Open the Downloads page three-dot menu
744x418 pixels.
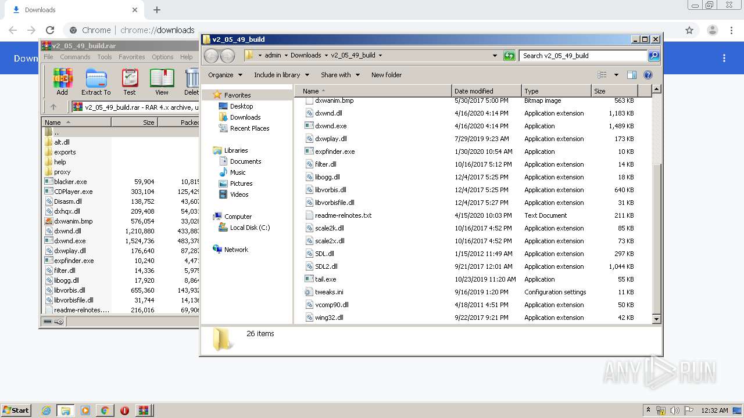pos(724,58)
